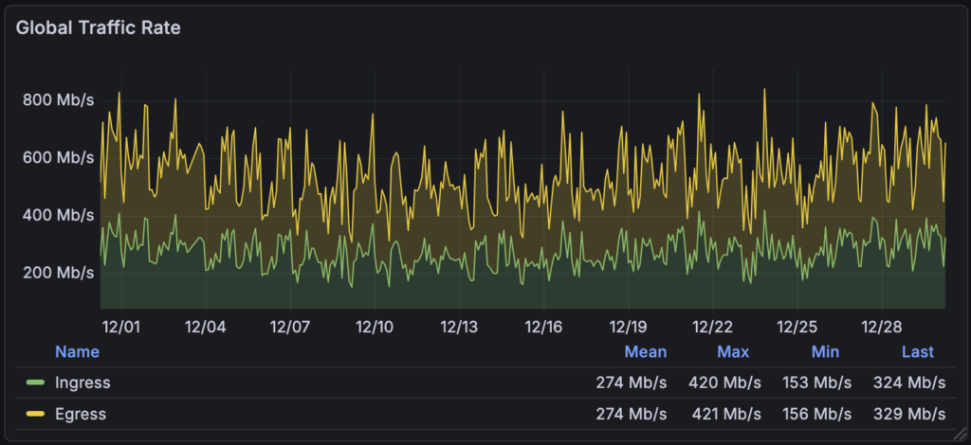The width and height of the screenshot is (971, 445).
Task: Sort legend by the Max column header
Action: click(733, 352)
